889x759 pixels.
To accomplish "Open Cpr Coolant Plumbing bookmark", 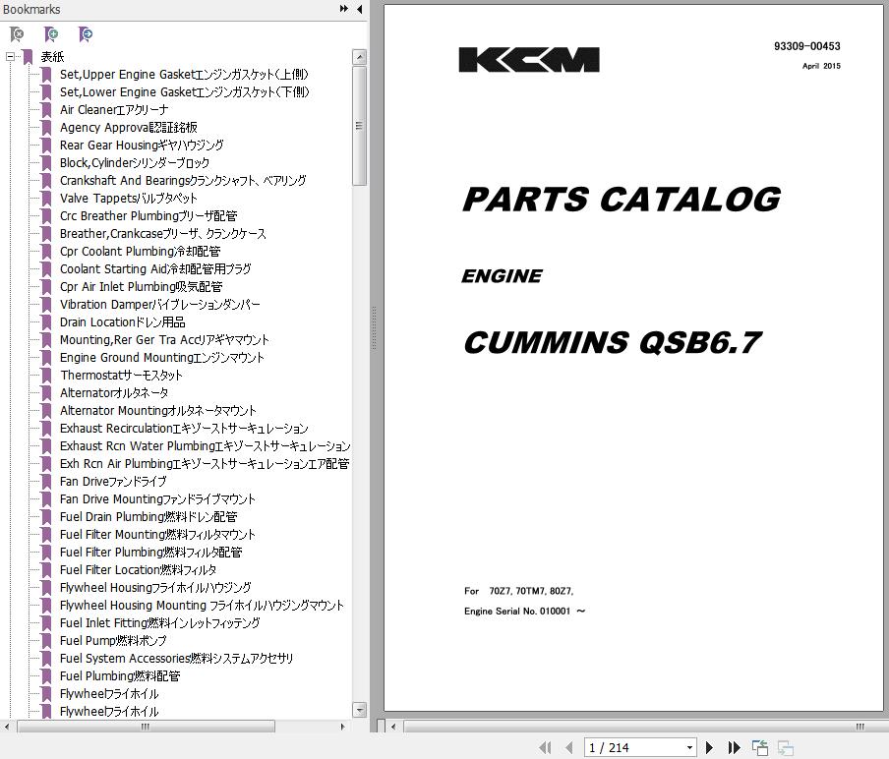I will [140, 251].
